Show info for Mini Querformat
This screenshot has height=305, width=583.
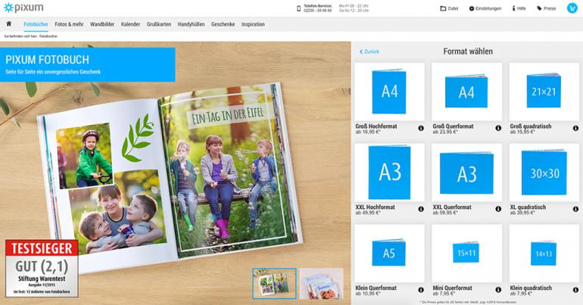(x=498, y=290)
